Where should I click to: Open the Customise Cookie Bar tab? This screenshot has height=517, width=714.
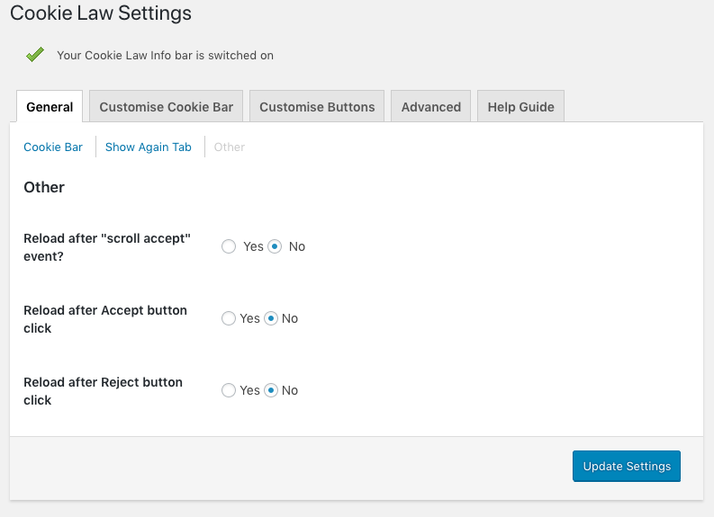pyautogui.click(x=166, y=107)
